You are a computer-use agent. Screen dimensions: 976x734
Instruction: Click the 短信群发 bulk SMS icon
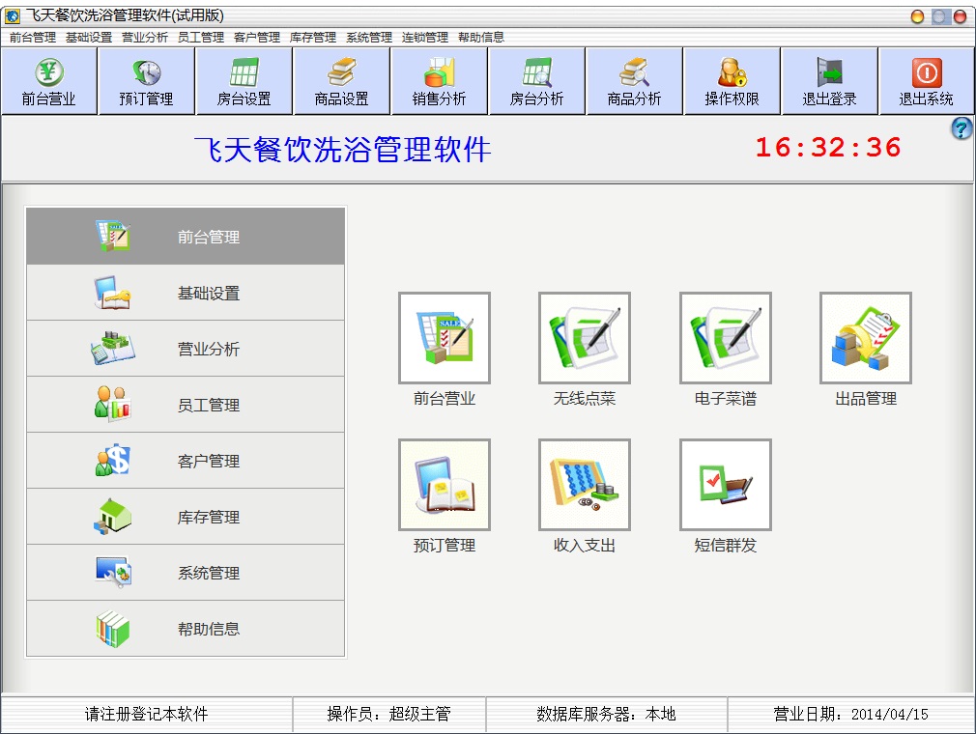(x=725, y=485)
